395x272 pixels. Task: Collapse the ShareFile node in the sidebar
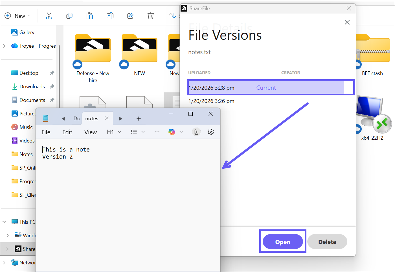pyautogui.click(x=8, y=249)
